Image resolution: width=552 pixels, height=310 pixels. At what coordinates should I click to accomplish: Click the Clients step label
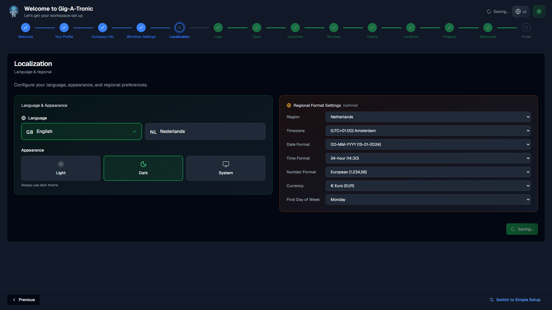pos(372,37)
